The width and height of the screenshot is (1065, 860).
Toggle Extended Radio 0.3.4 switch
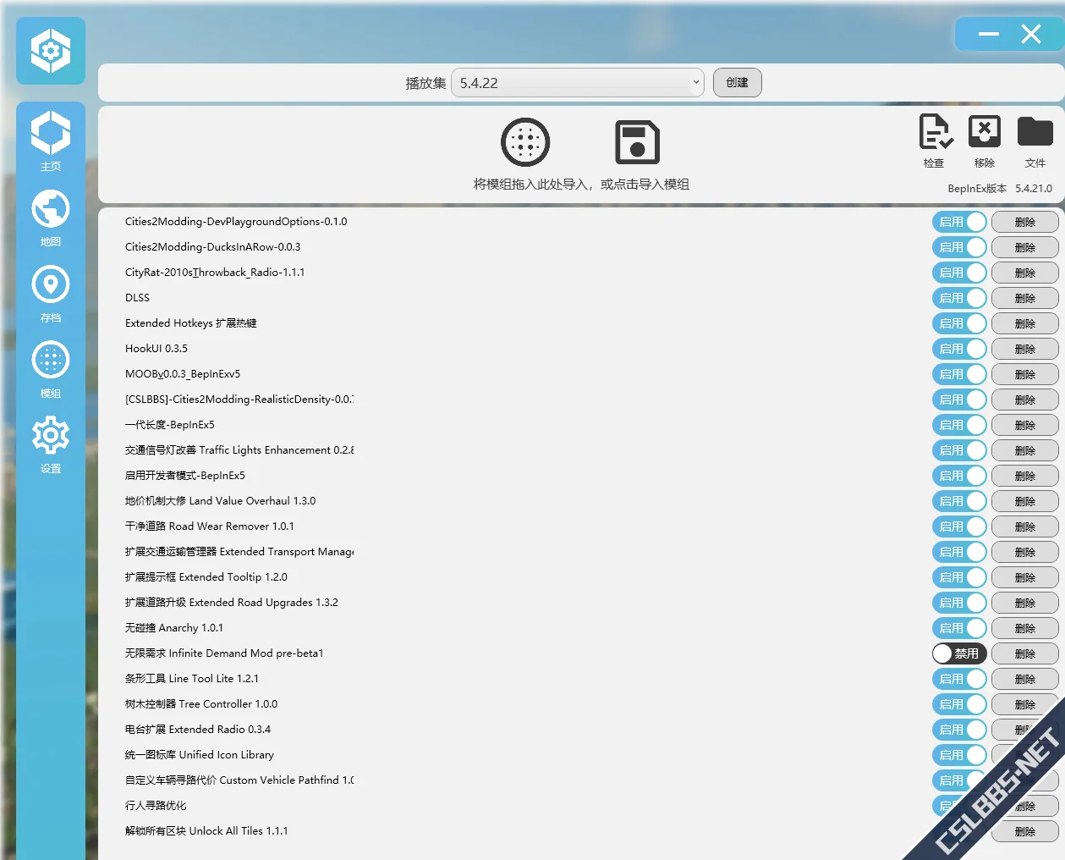pyautogui.click(x=960, y=730)
